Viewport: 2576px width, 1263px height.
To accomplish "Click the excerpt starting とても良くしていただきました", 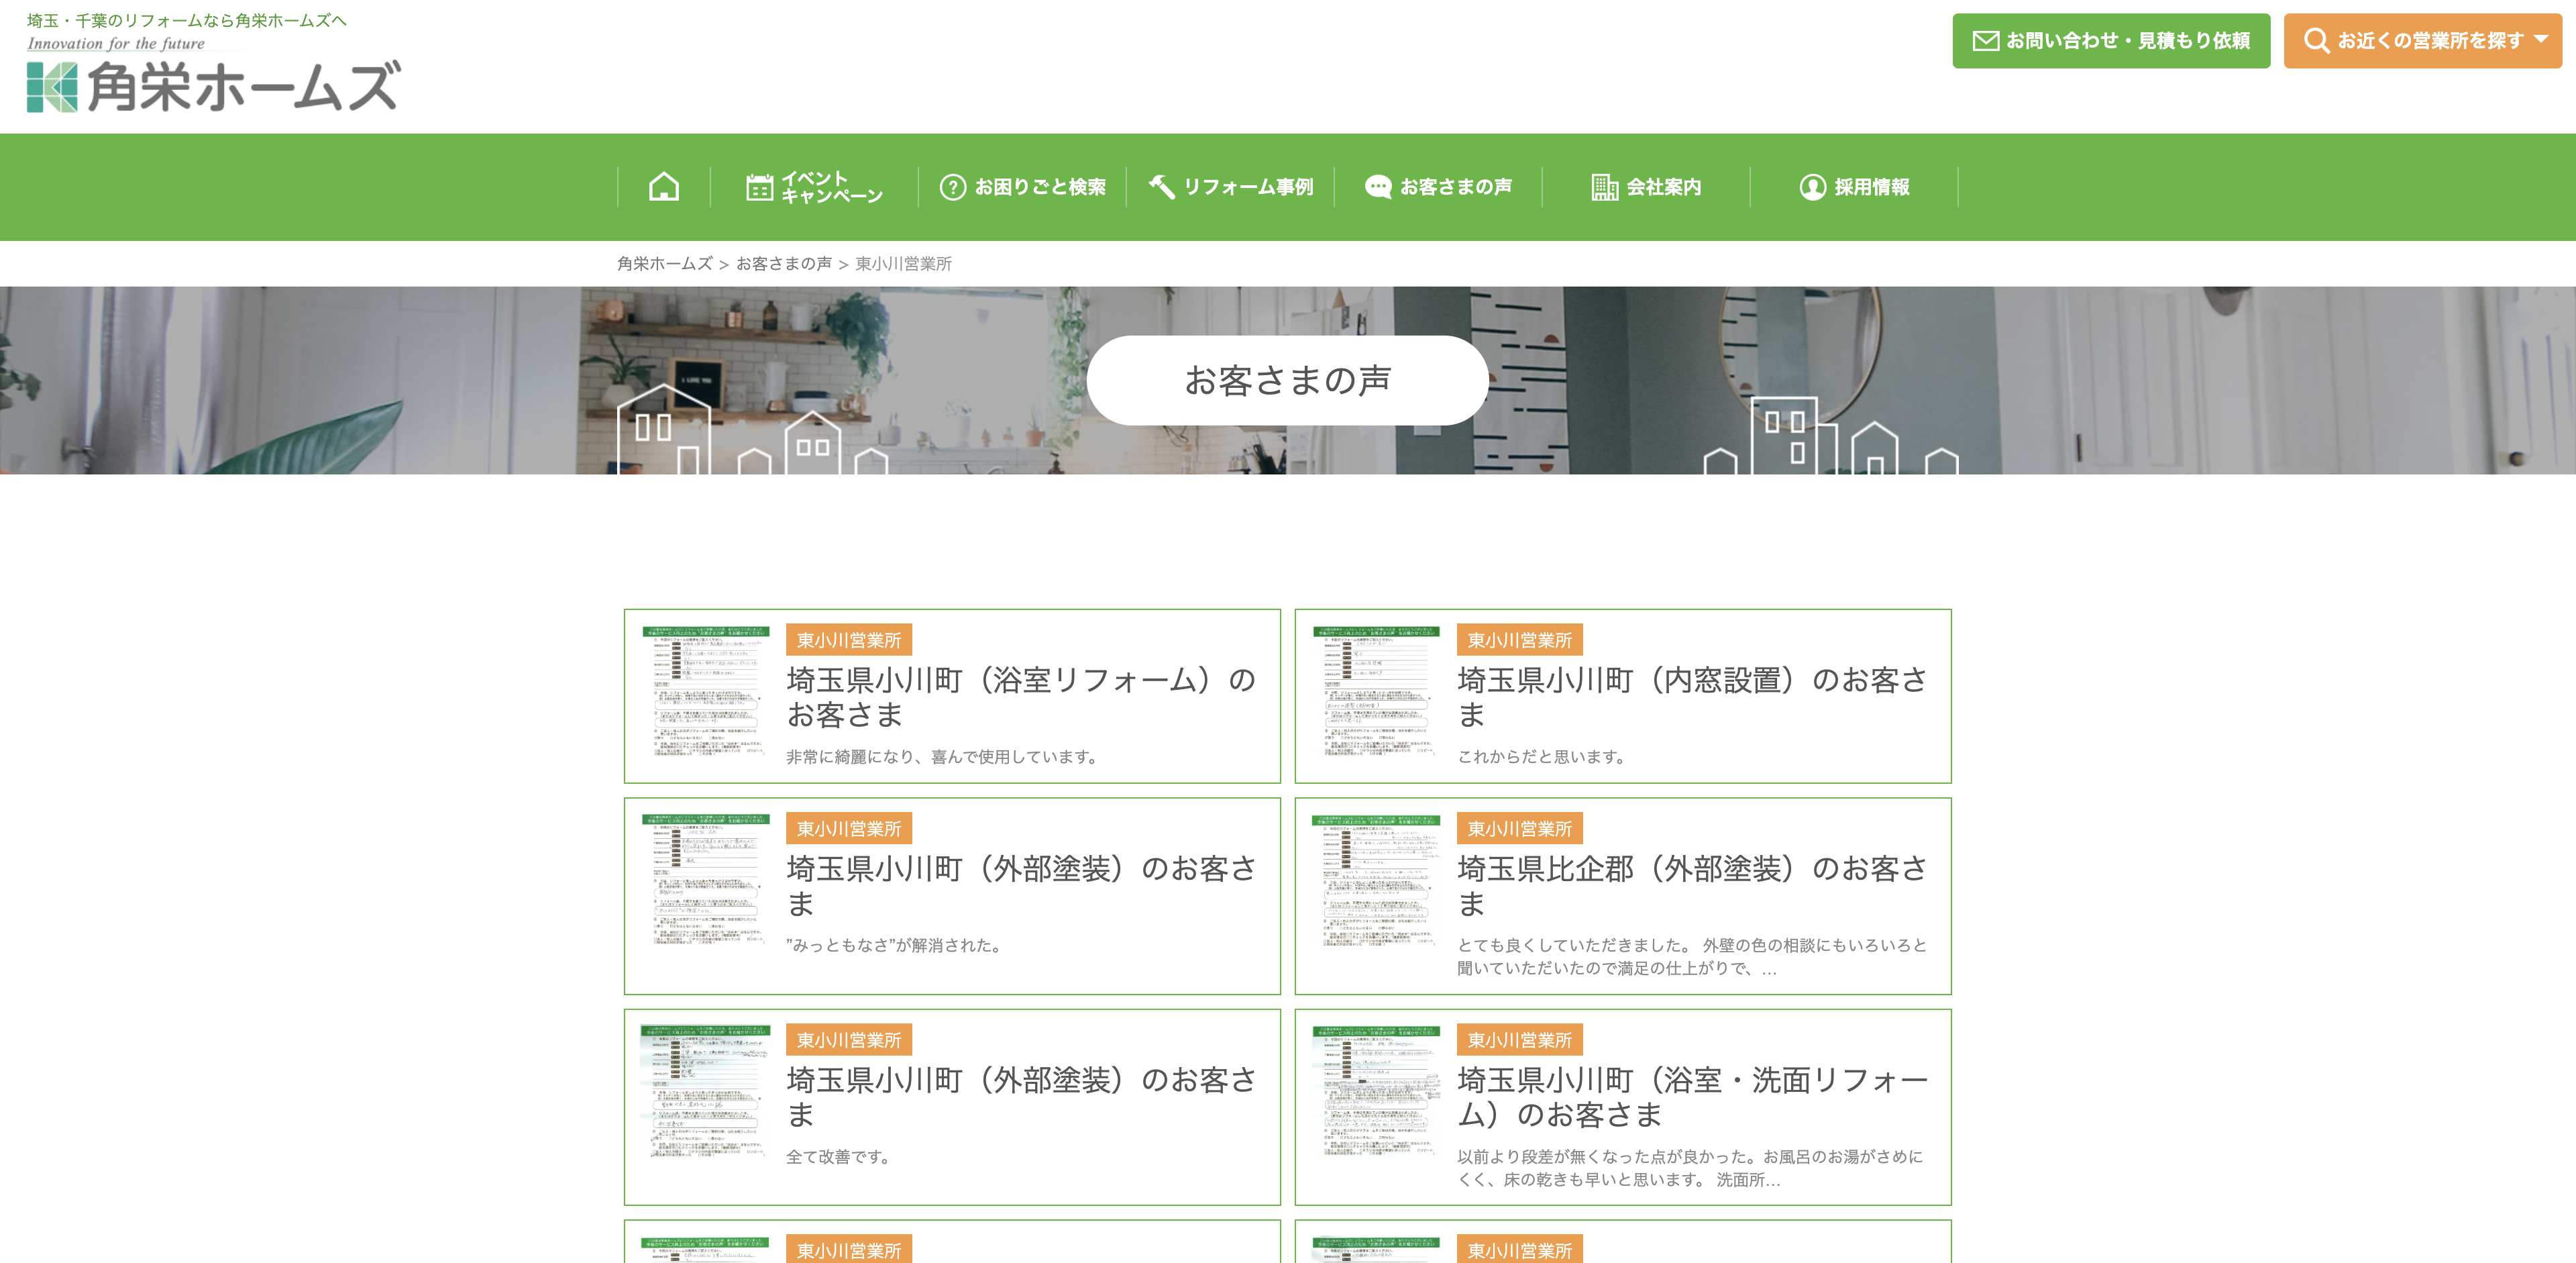I will point(1692,957).
